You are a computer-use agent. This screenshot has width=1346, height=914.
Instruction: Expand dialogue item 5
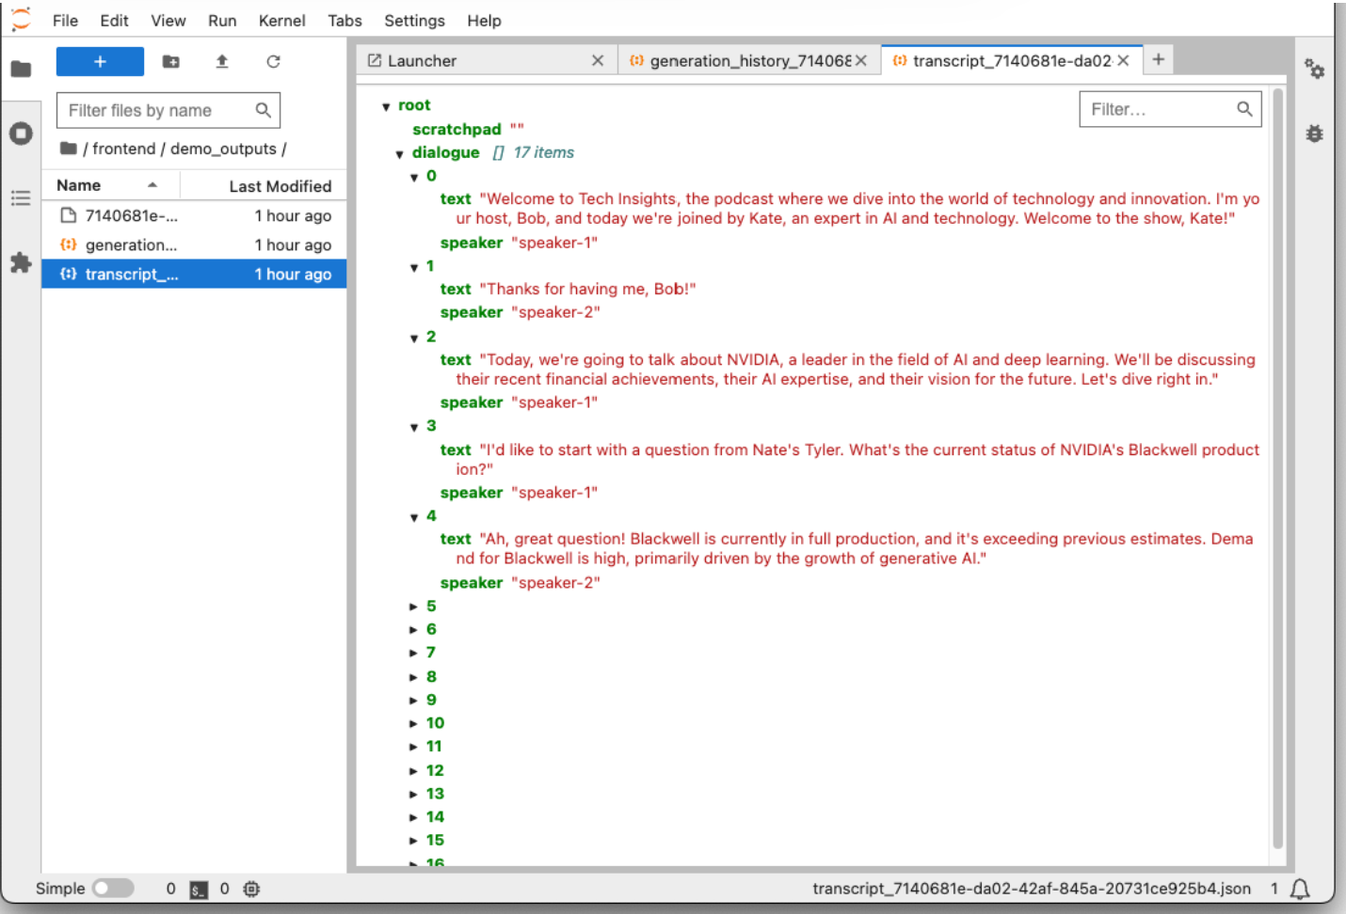coord(413,607)
